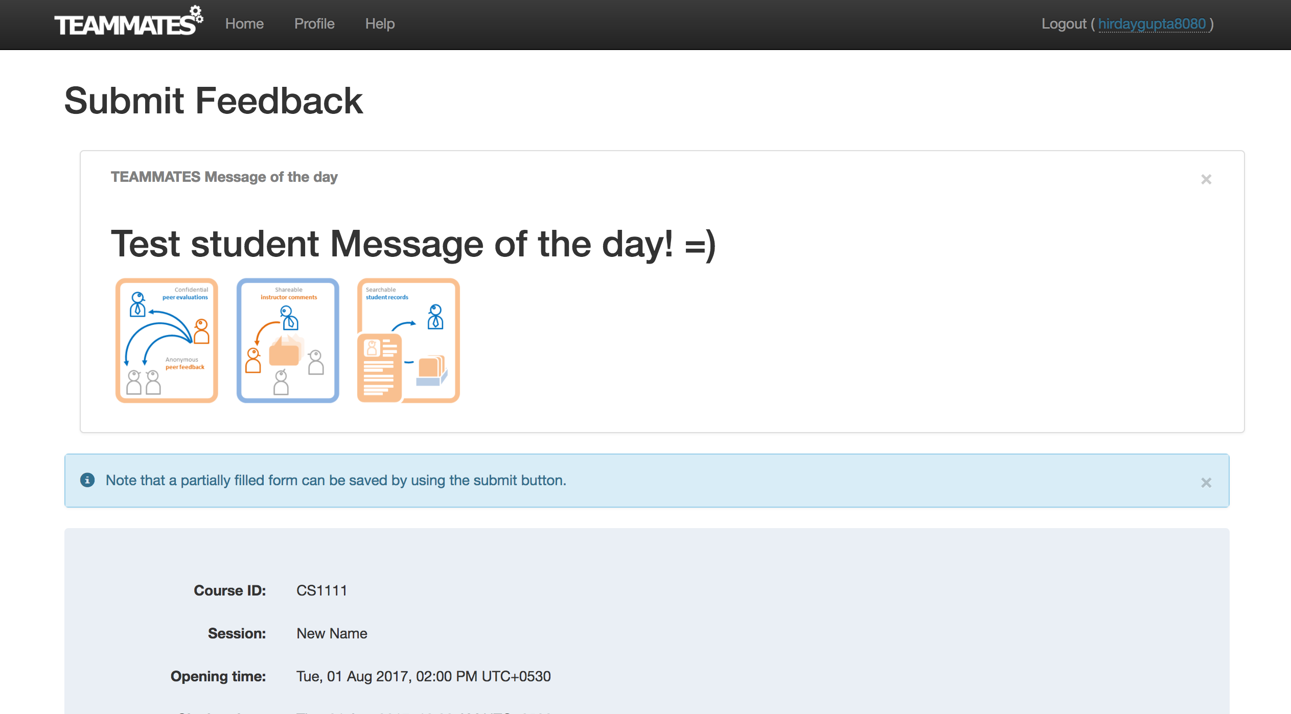Click the opening time value
Image resolution: width=1291 pixels, height=714 pixels.
(424, 676)
